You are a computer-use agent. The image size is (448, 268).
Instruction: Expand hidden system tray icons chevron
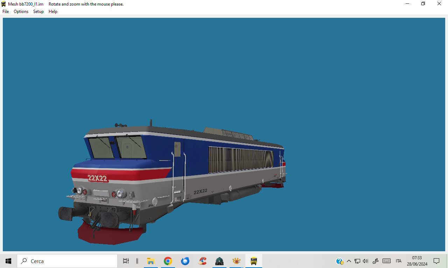pyautogui.click(x=349, y=261)
